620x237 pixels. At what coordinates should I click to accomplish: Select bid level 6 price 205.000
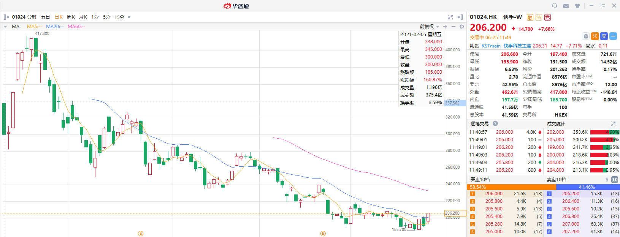click(x=494, y=232)
